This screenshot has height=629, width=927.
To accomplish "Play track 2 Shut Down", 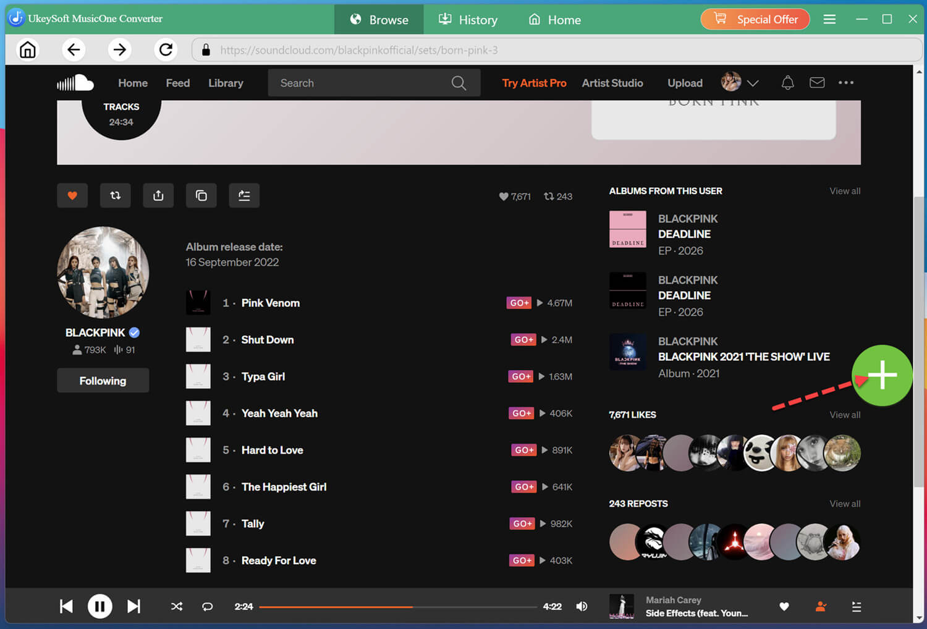I will (x=268, y=339).
